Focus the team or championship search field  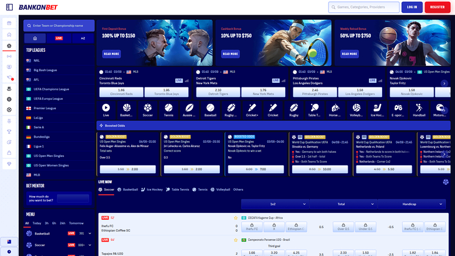(59, 26)
